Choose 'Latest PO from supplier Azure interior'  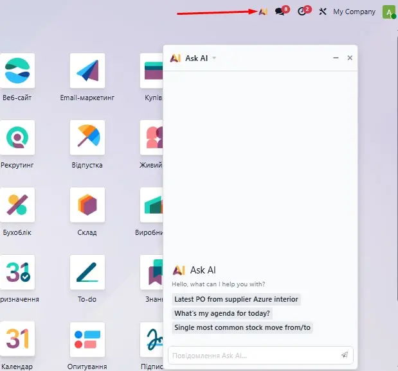click(x=236, y=299)
